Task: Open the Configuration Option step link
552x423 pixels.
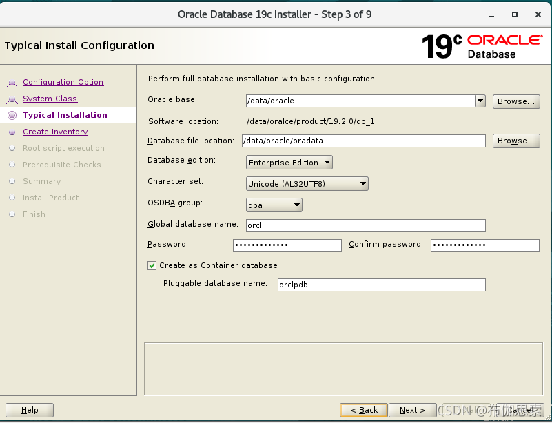Action: click(x=63, y=82)
